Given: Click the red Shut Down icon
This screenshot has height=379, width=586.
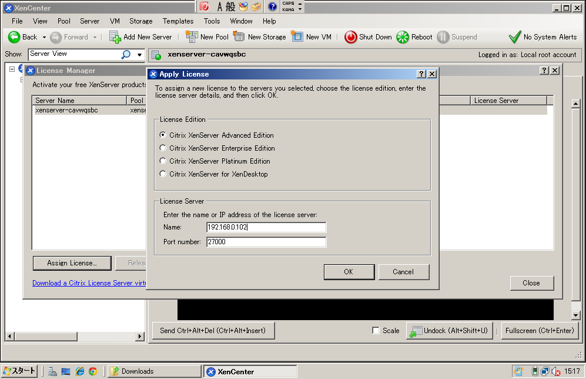Looking at the screenshot, I should pos(350,37).
